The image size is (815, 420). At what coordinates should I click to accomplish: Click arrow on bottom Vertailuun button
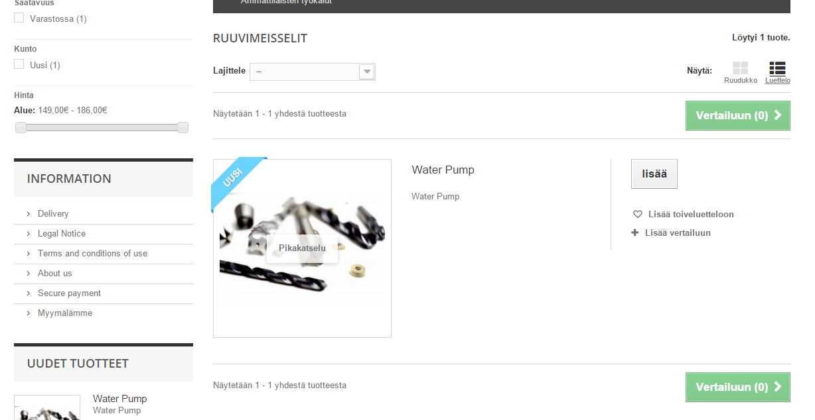pyautogui.click(x=778, y=387)
